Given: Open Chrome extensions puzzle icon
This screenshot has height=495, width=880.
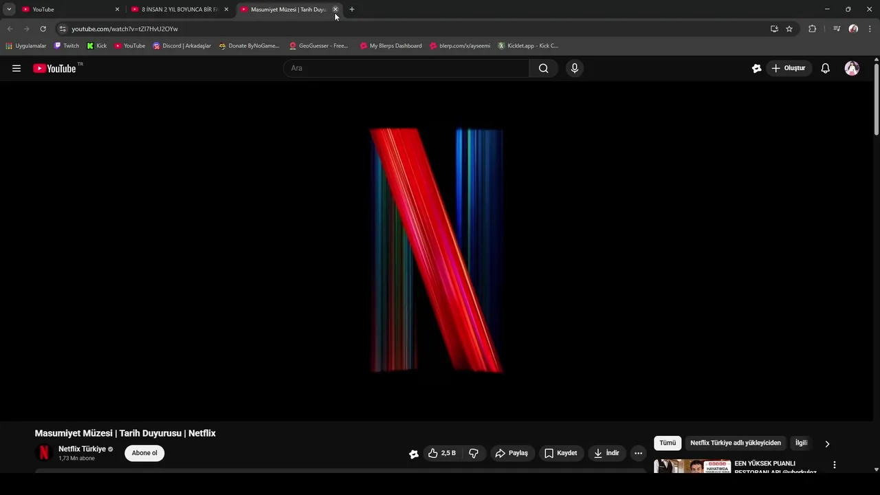Looking at the screenshot, I should [x=812, y=29].
